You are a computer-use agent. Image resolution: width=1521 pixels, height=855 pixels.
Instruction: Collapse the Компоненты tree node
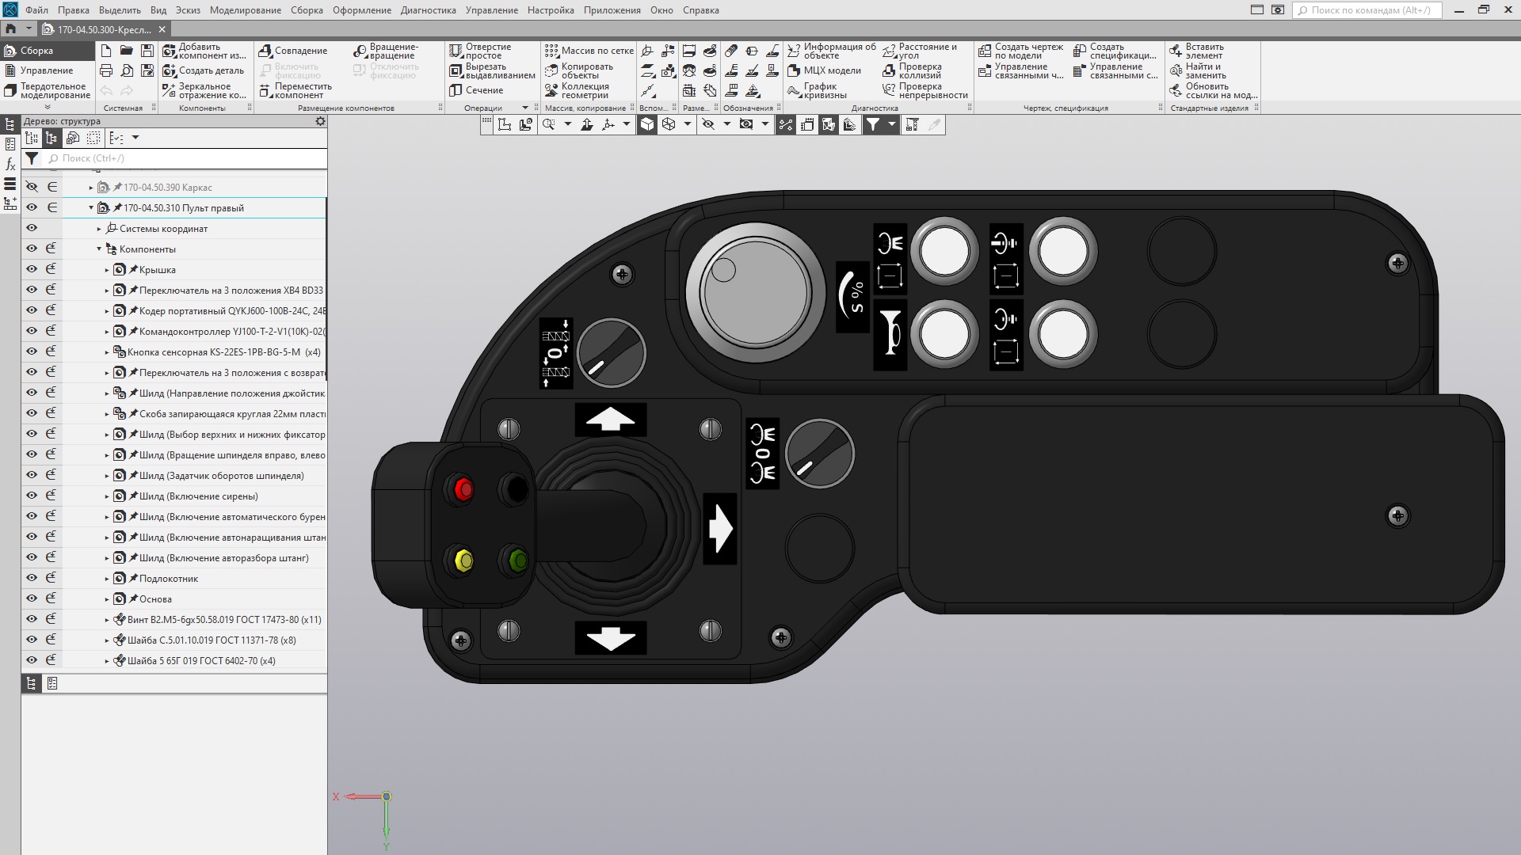click(x=99, y=249)
